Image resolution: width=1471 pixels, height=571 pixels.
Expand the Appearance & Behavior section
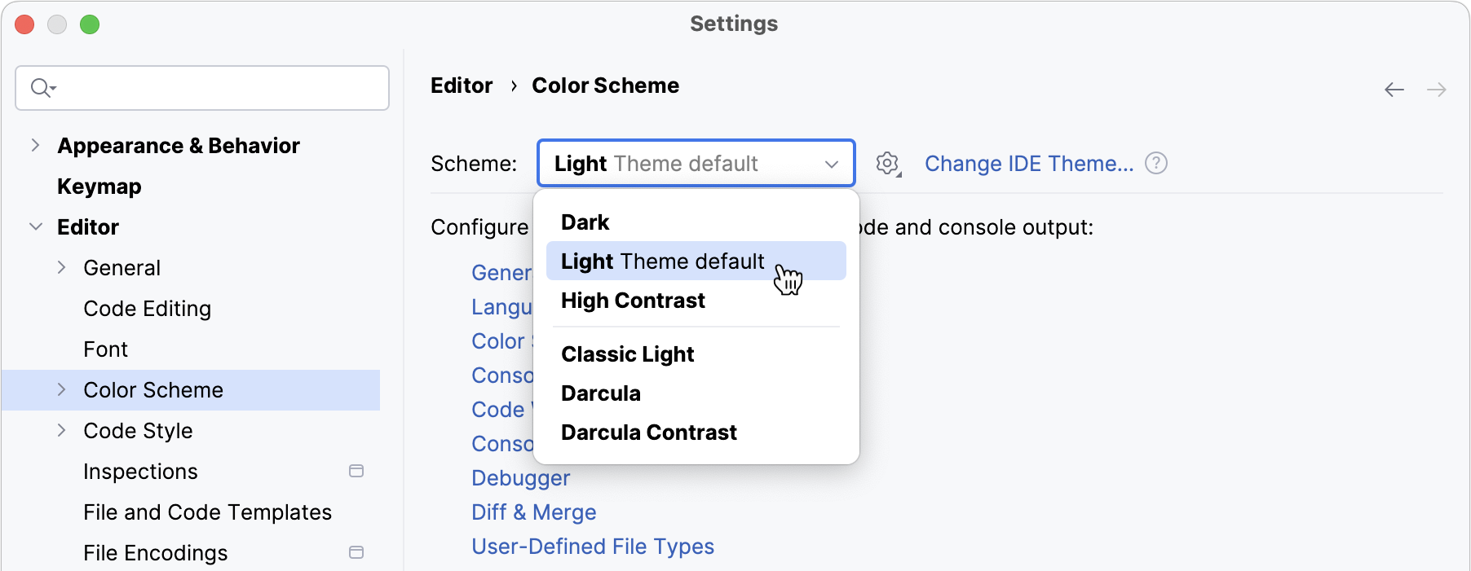point(36,145)
